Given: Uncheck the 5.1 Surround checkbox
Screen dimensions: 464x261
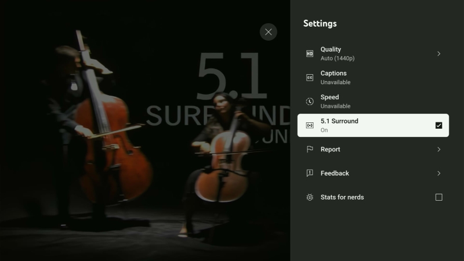Looking at the screenshot, I should pos(439,125).
